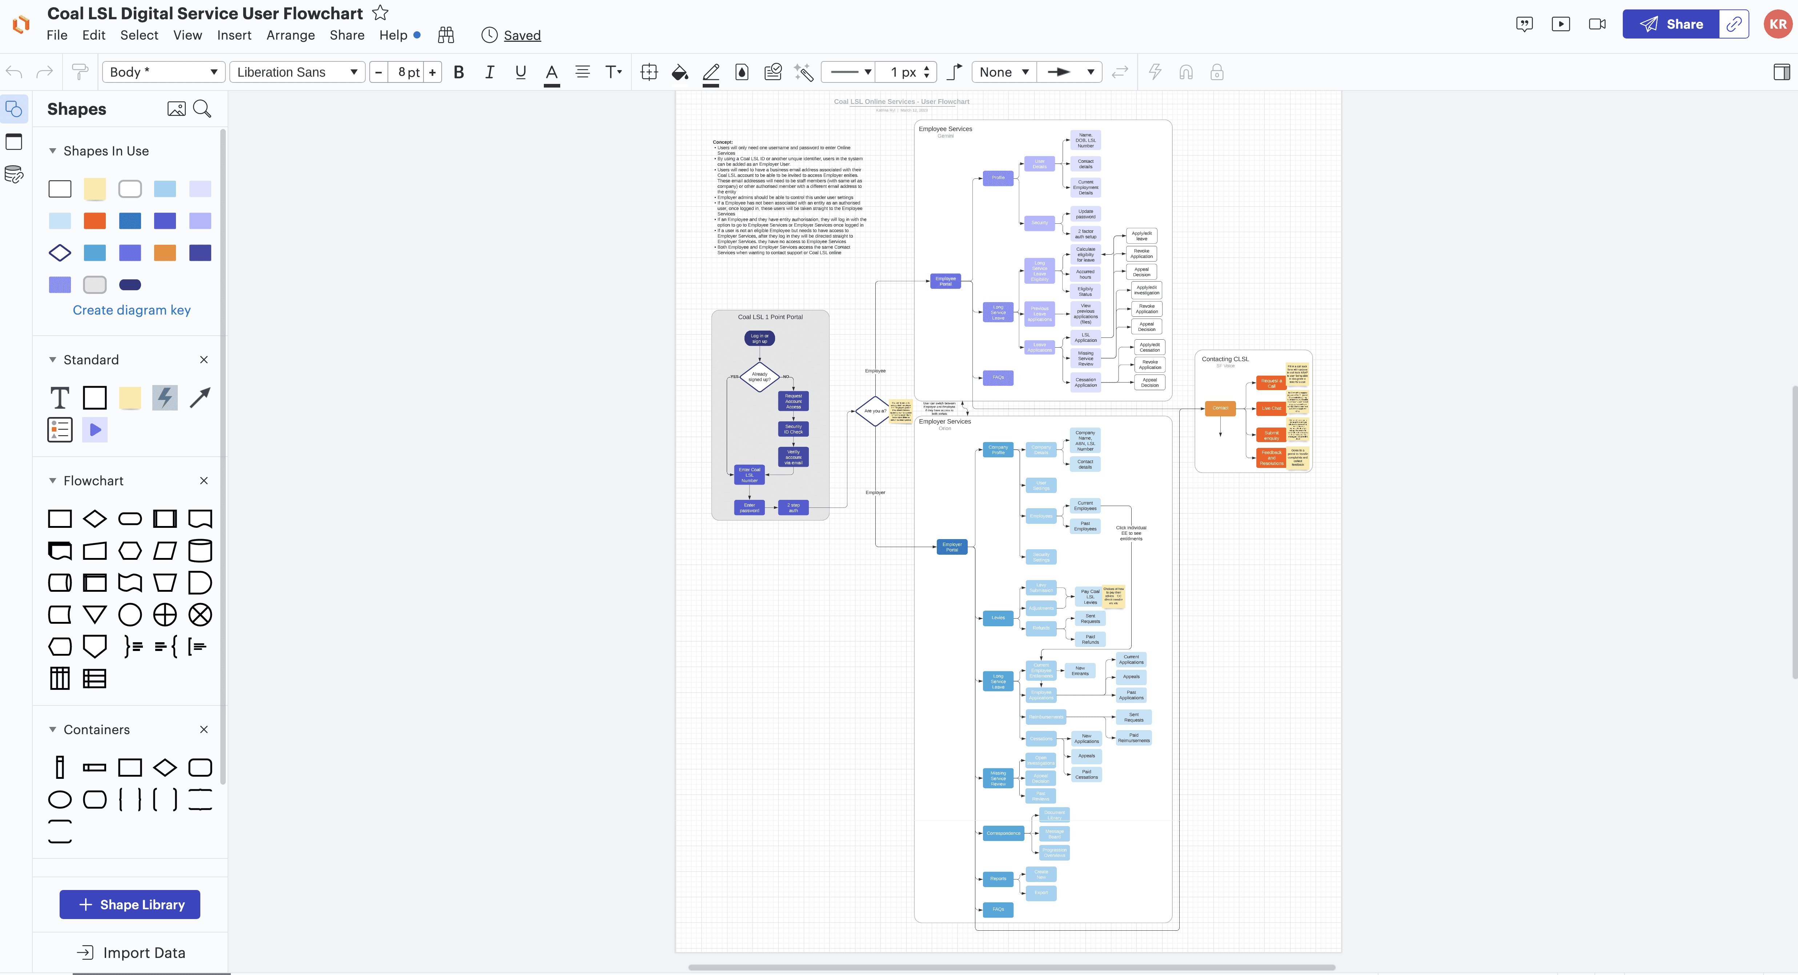The width and height of the screenshot is (1798, 975).
Task: Open the comments panel icon
Action: click(1524, 24)
